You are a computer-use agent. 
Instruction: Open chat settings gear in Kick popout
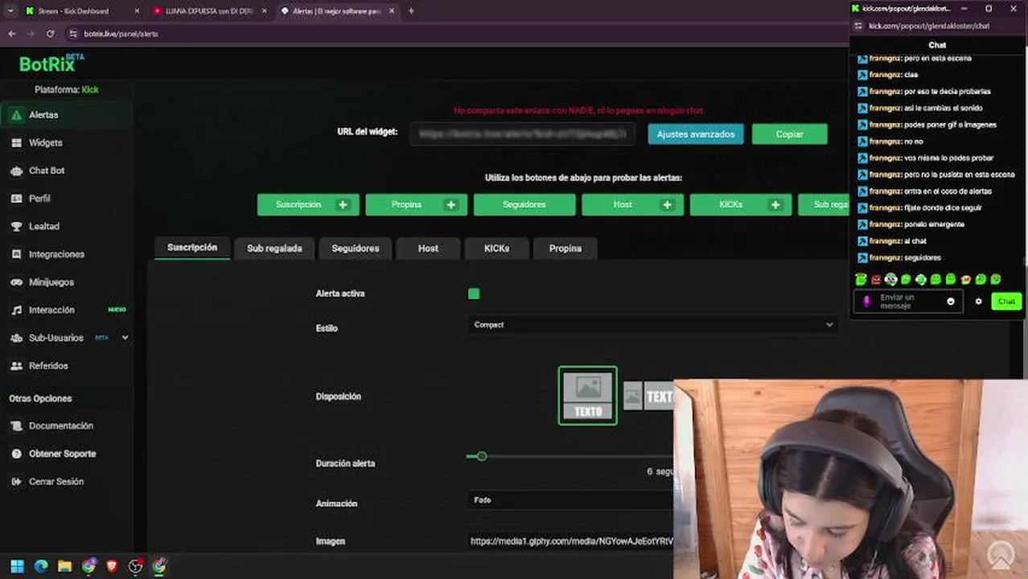click(x=979, y=302)
